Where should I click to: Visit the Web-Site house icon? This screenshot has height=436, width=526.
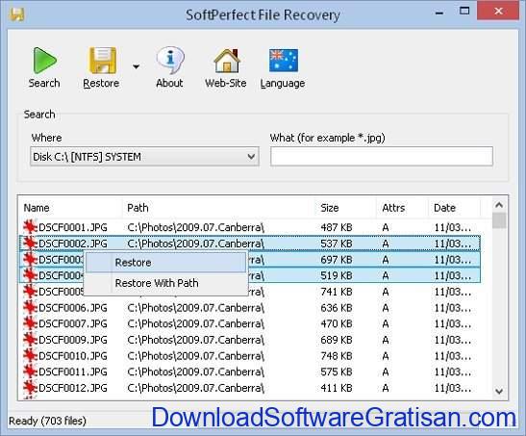(x=227, y=61)
